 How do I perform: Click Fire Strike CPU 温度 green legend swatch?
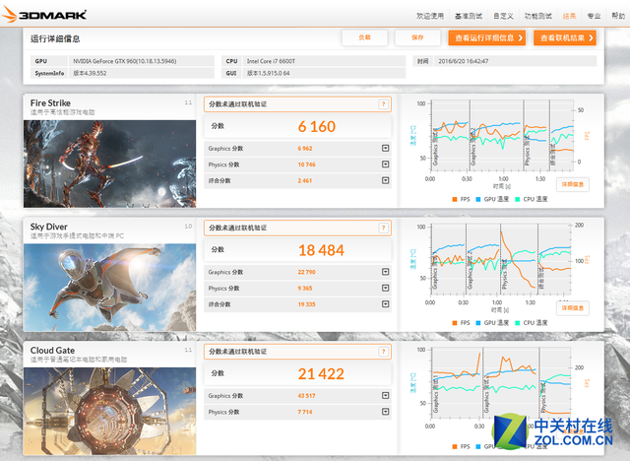tap(518, 199)
